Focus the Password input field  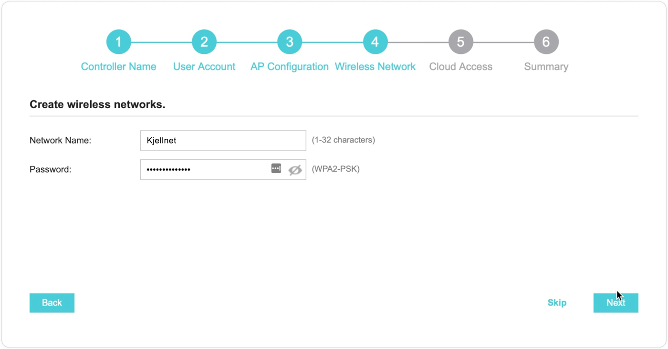point(205,170)
